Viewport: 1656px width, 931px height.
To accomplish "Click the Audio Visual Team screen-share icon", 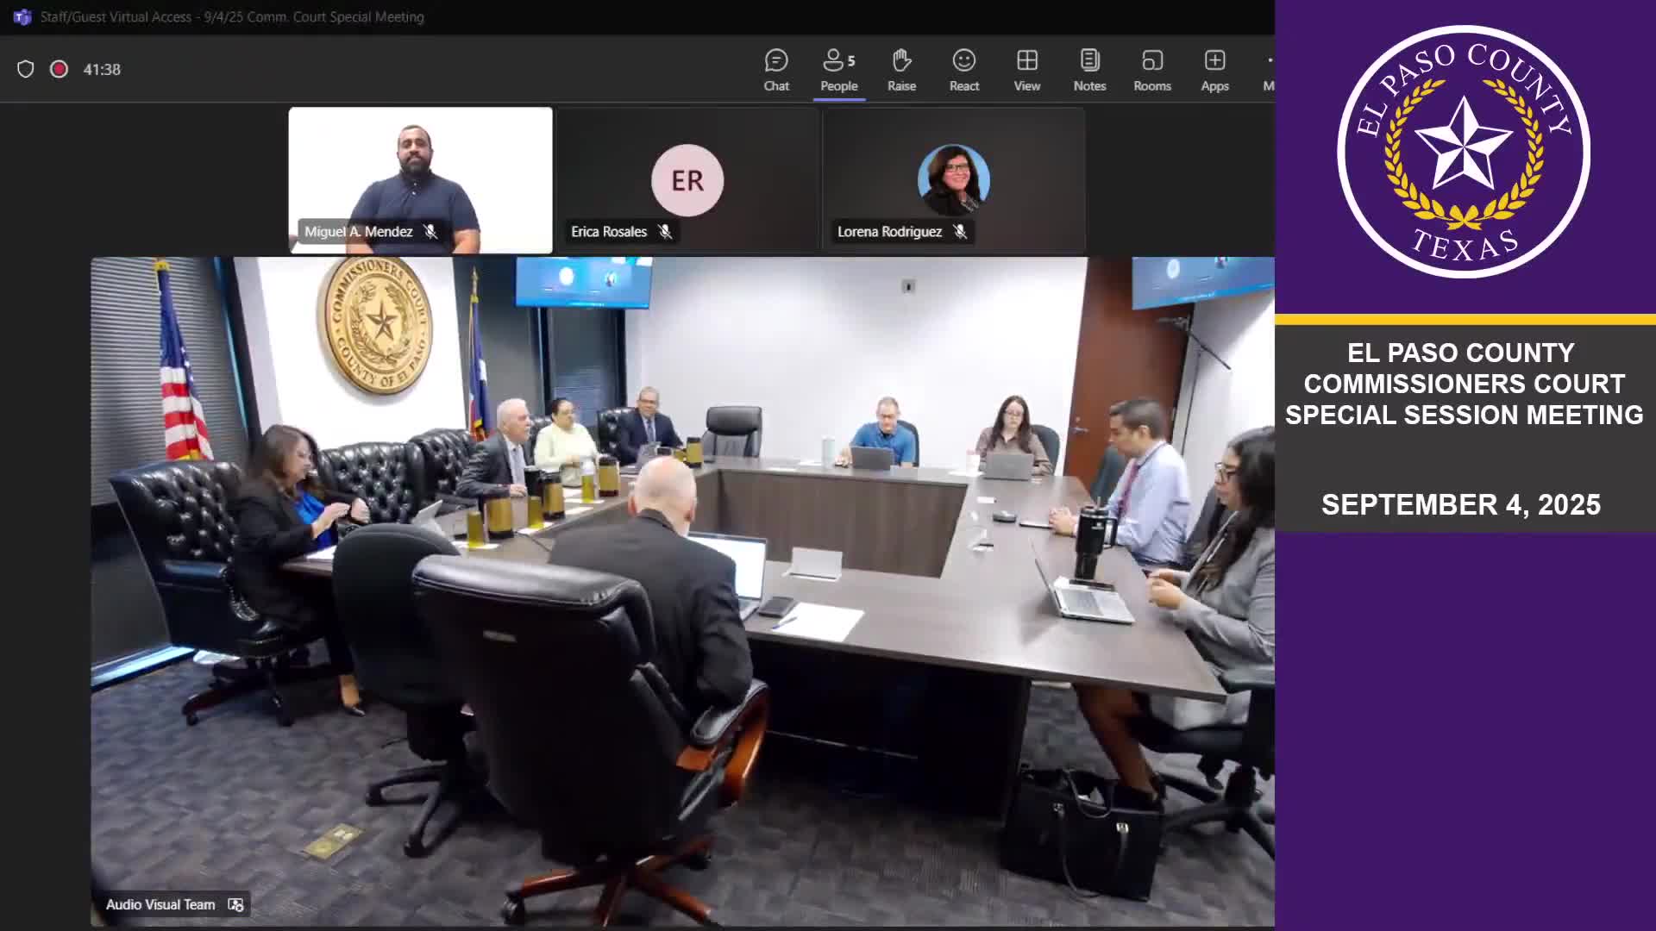I will (x=235, y=904).
